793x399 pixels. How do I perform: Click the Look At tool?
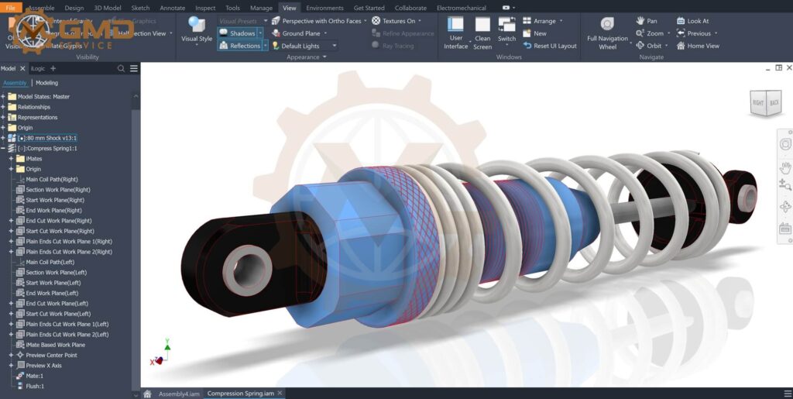[x=692, y=21]
